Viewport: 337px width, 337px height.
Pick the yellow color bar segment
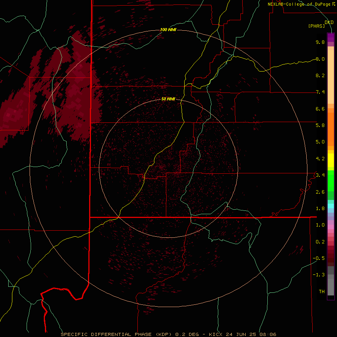[x=331, y=160]
